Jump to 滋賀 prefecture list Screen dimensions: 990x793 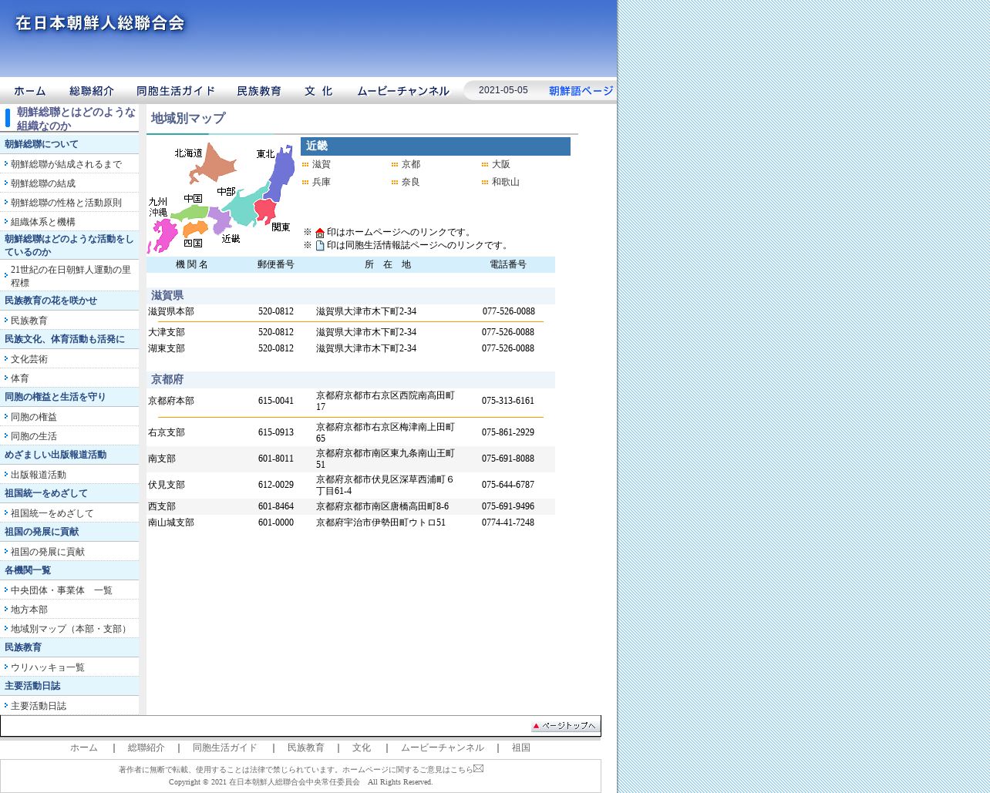pos(322,164)
